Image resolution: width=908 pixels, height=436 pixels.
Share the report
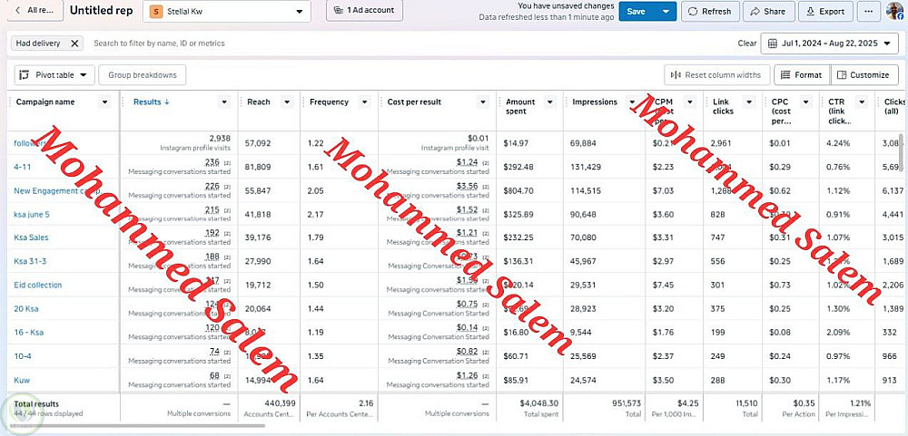(x=768, y=12)
